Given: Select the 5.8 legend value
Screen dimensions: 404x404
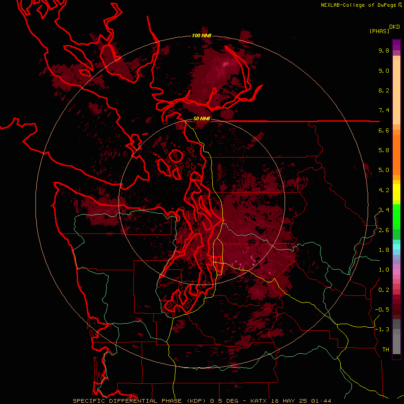Looking at the screenshot, I should pos(384,150).
